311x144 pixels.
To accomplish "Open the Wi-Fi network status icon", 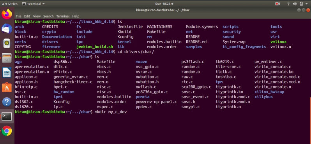I will 288,4.
